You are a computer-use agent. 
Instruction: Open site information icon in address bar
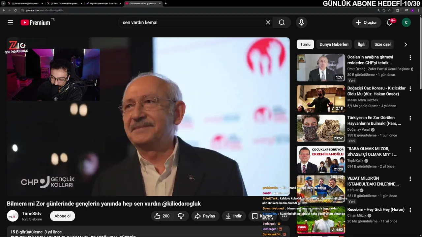tap(23, 10)
